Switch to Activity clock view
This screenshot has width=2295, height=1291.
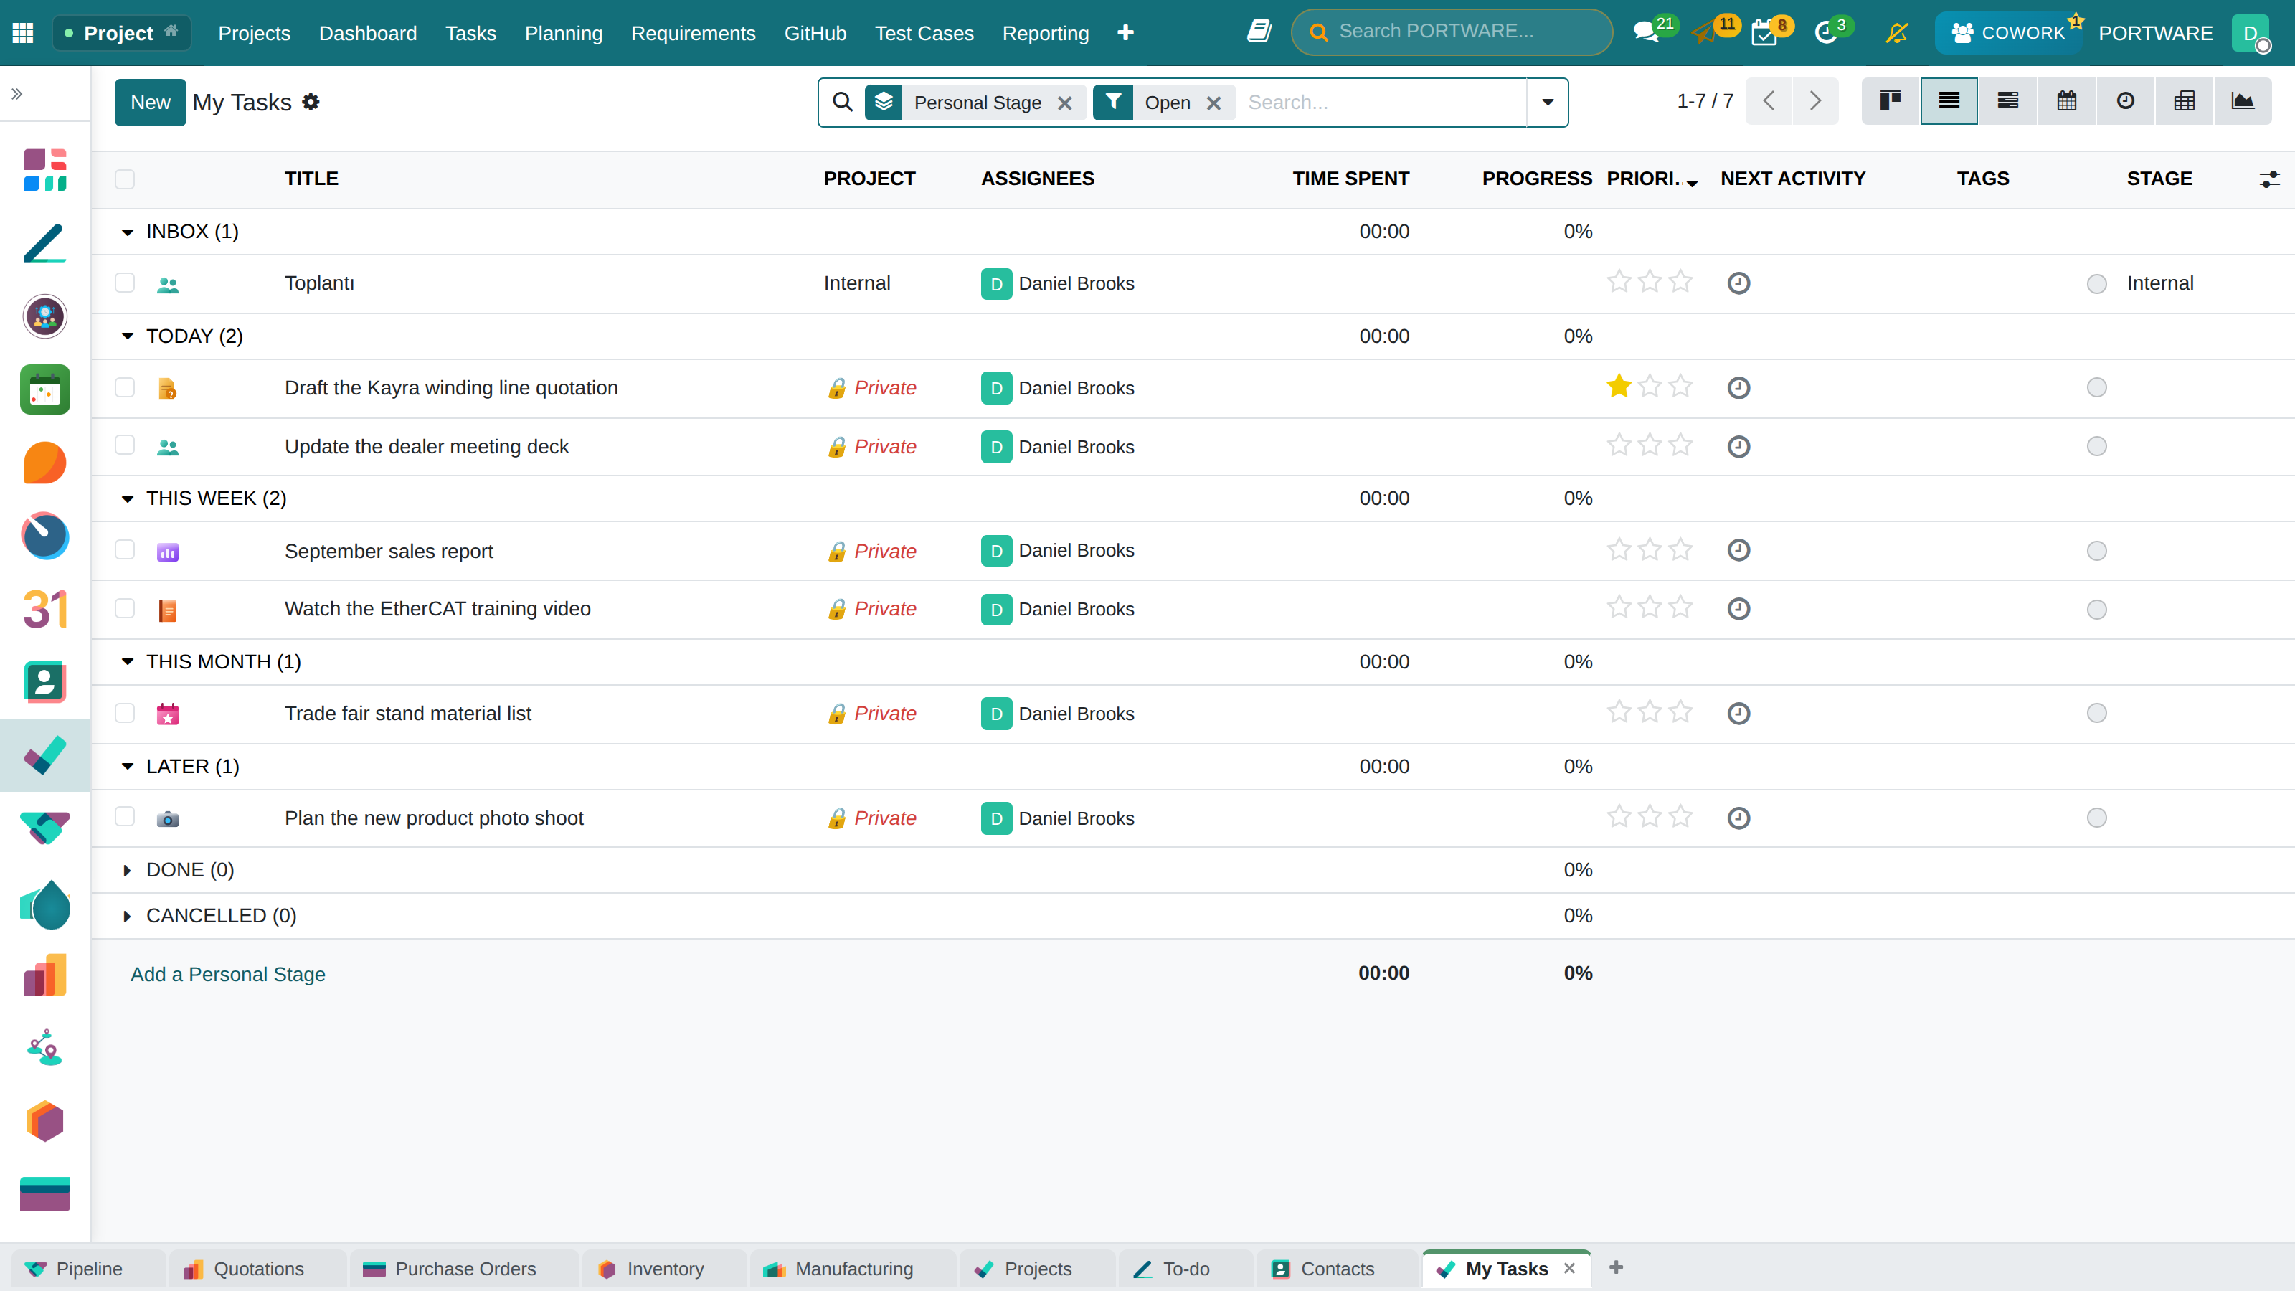pos(2126,100)
